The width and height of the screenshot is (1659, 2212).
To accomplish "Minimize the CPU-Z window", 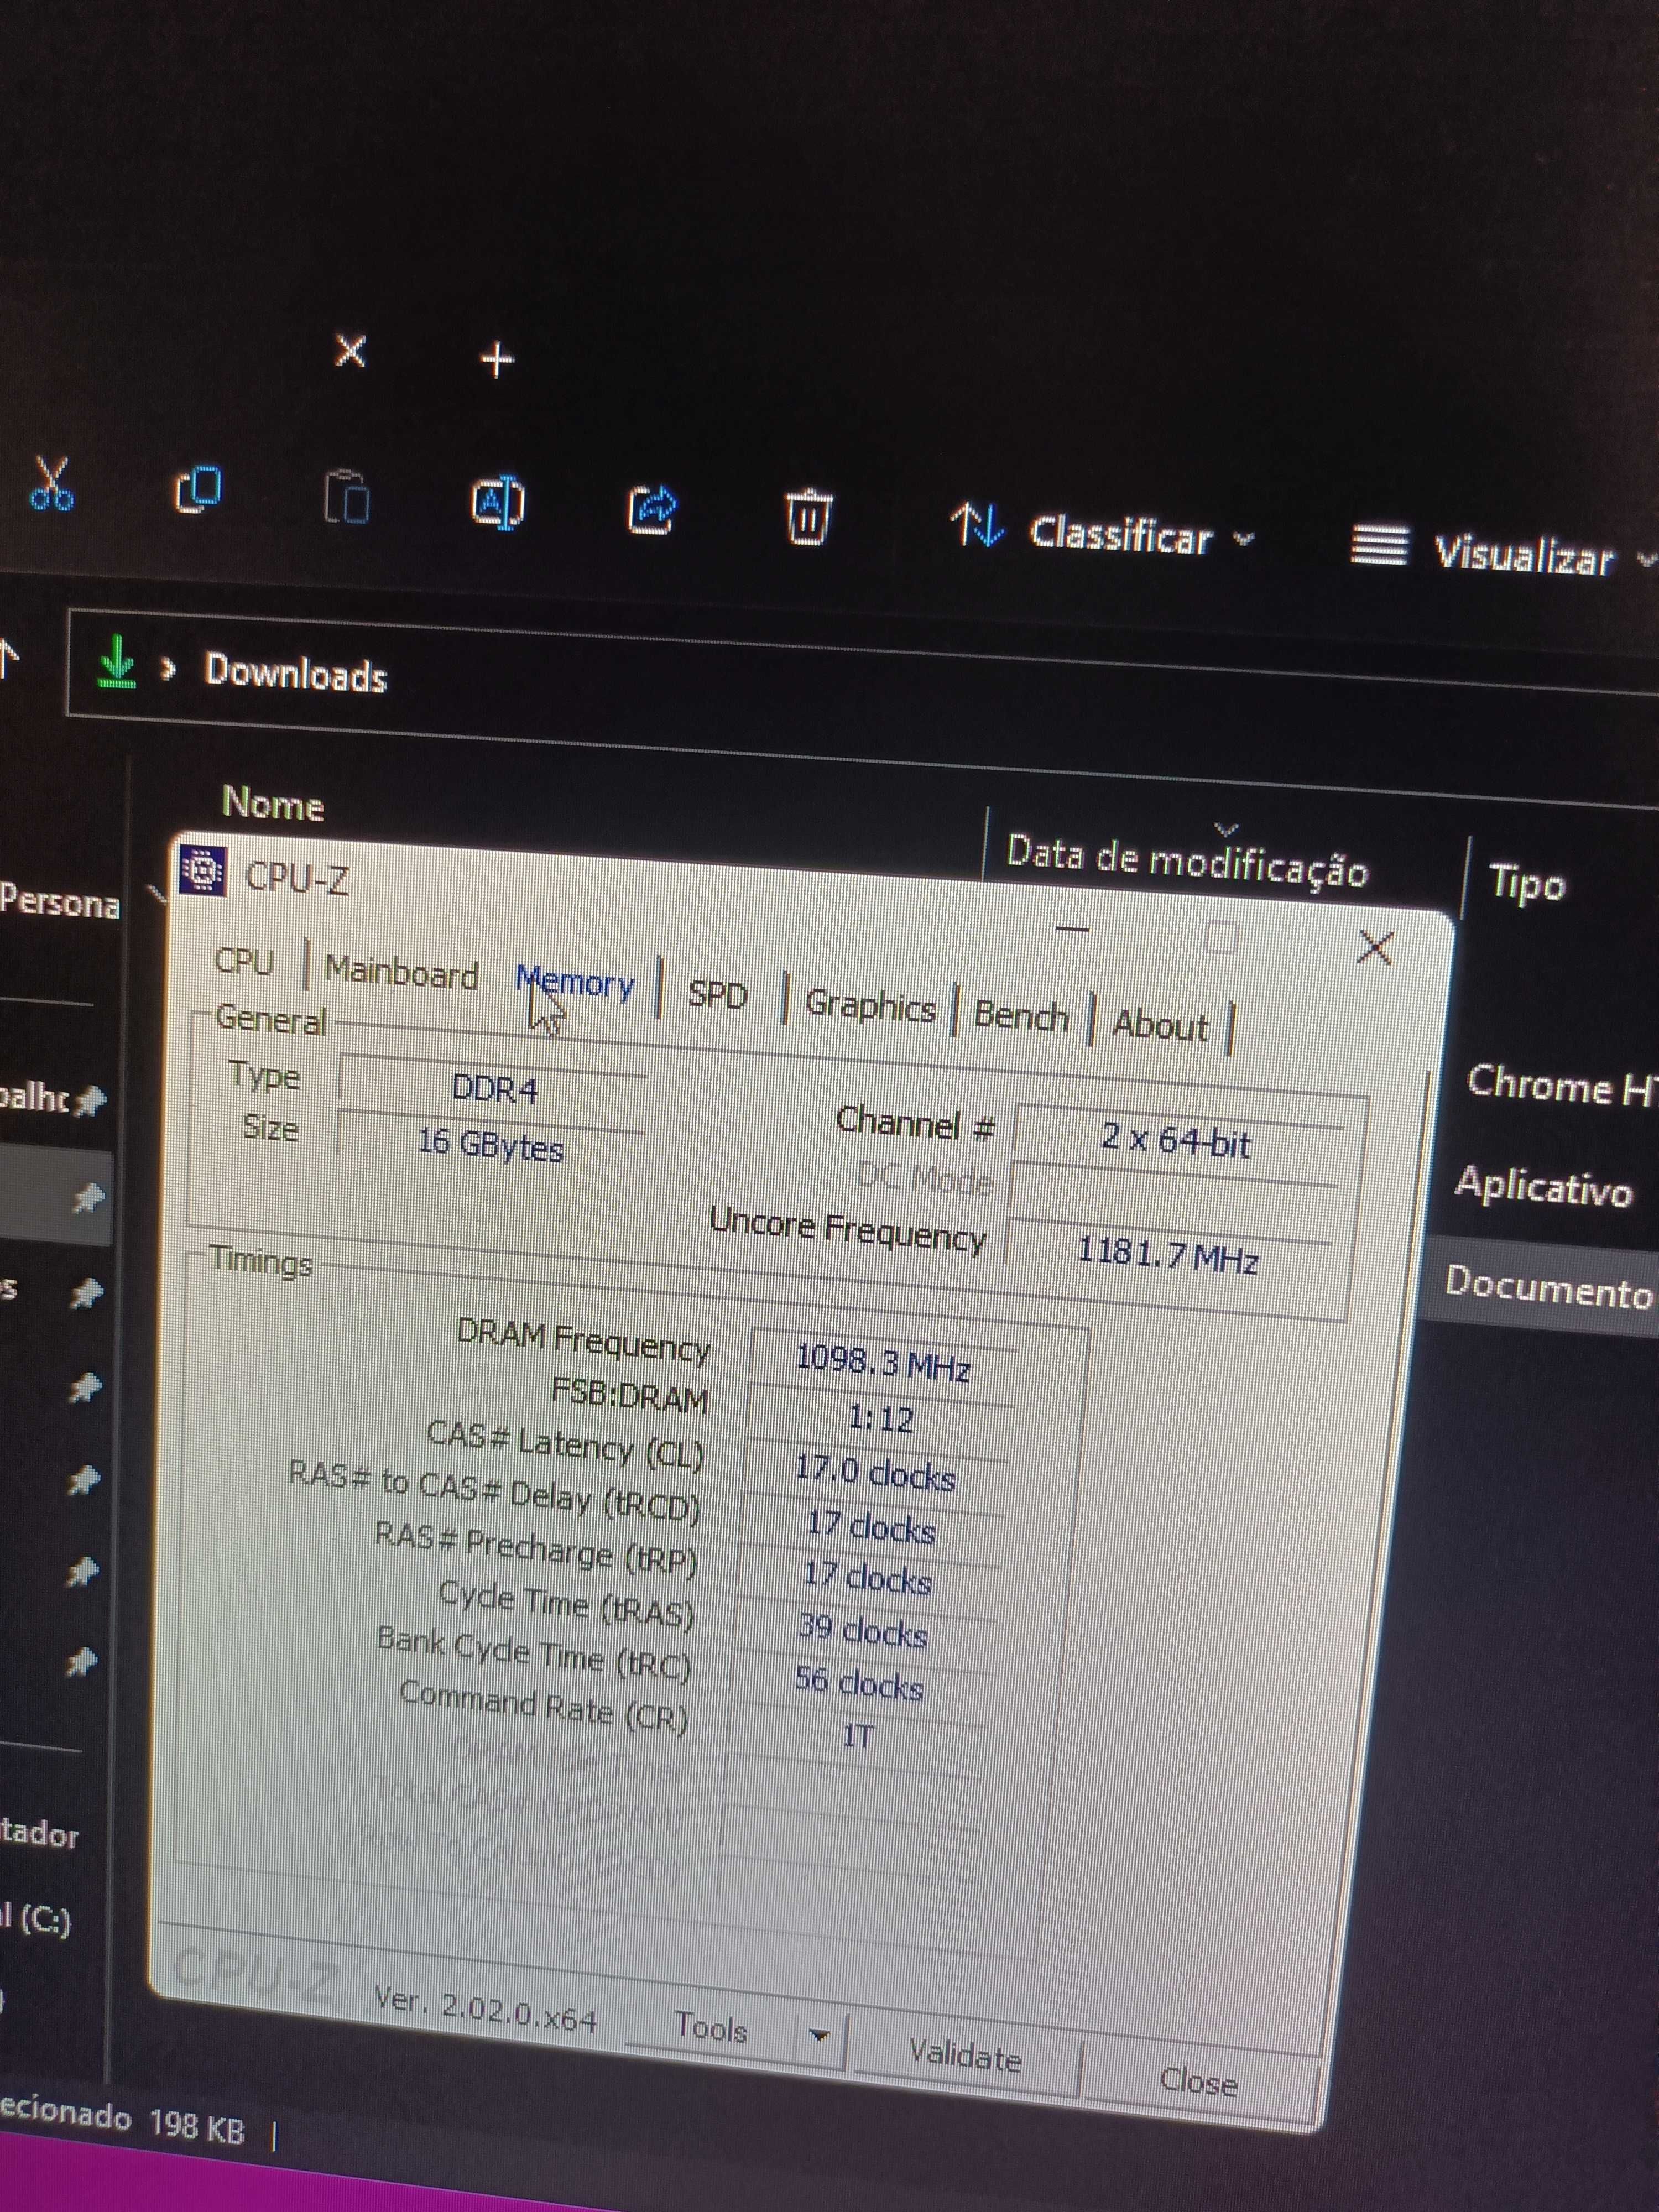I will click(x=1072, y=929).
